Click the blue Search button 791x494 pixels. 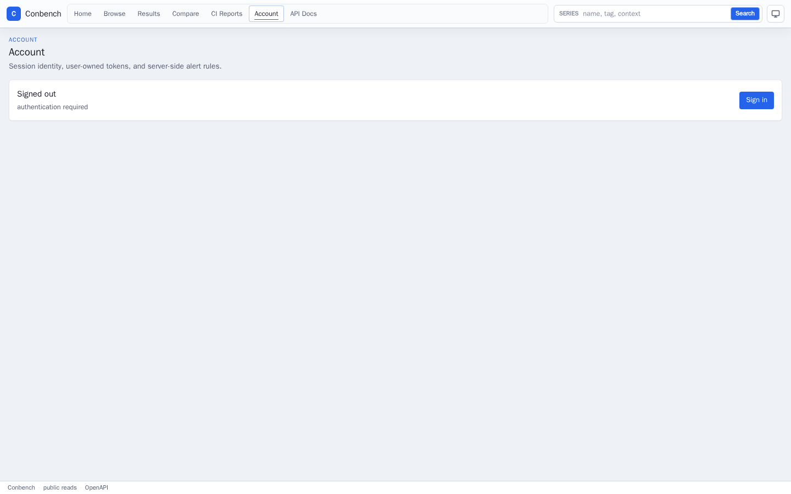745,14
